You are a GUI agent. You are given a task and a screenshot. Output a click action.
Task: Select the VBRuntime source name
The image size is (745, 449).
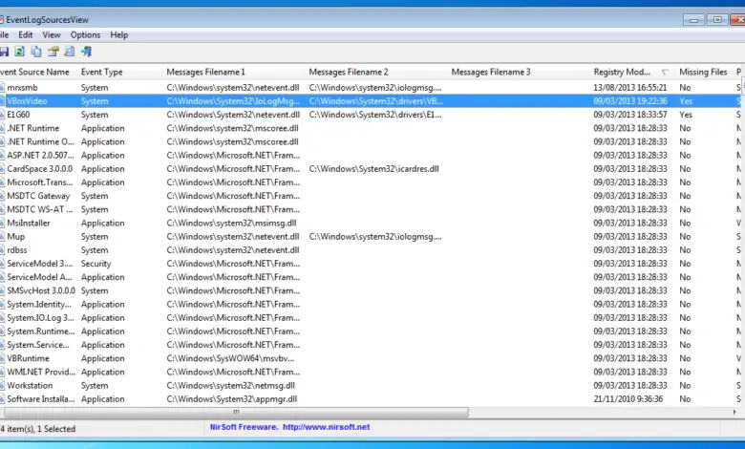point(28,358)
